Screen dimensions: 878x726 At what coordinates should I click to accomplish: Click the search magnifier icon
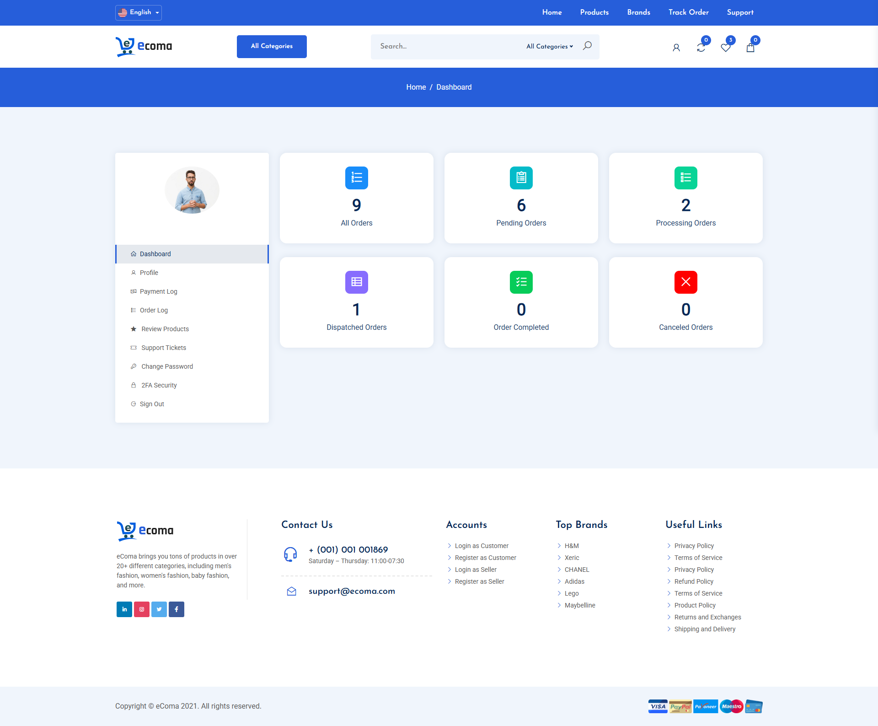[x=587, y=46]
